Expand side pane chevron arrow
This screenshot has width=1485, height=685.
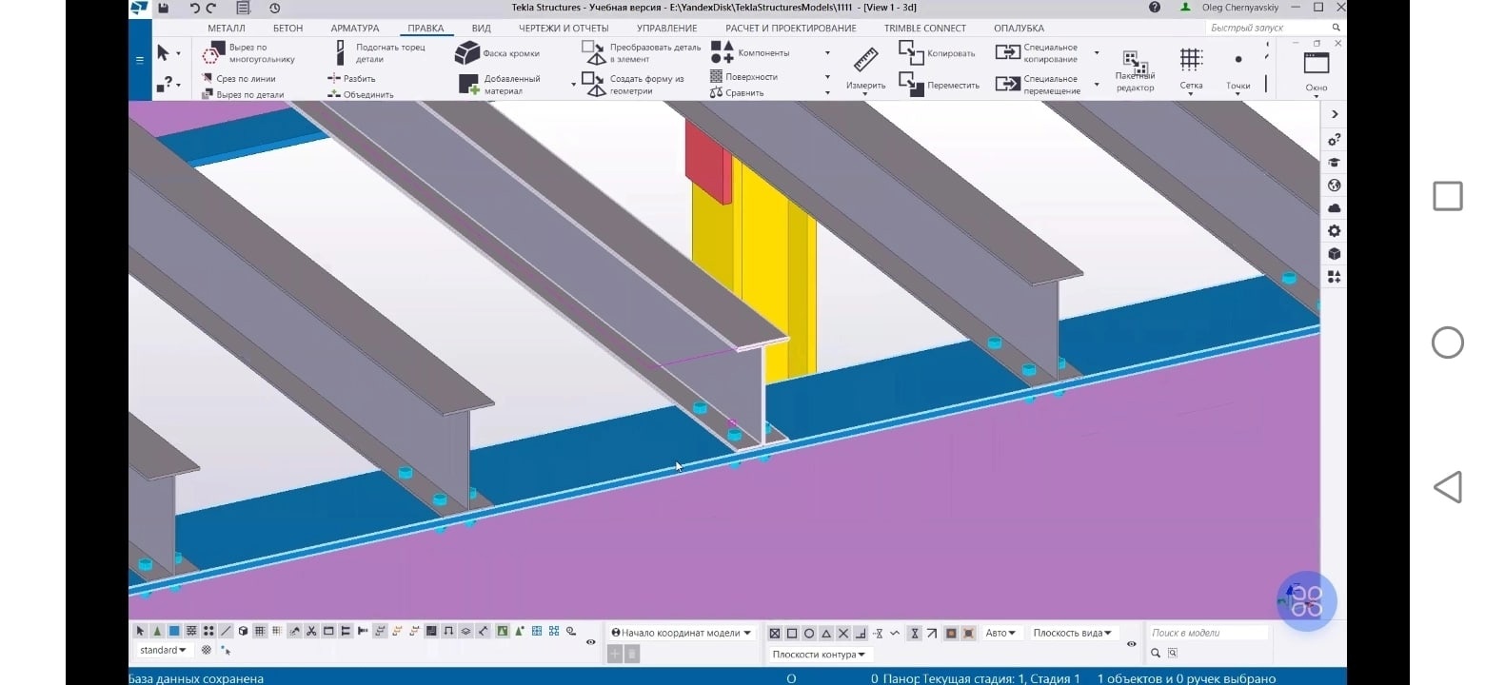coord(1334,114)
